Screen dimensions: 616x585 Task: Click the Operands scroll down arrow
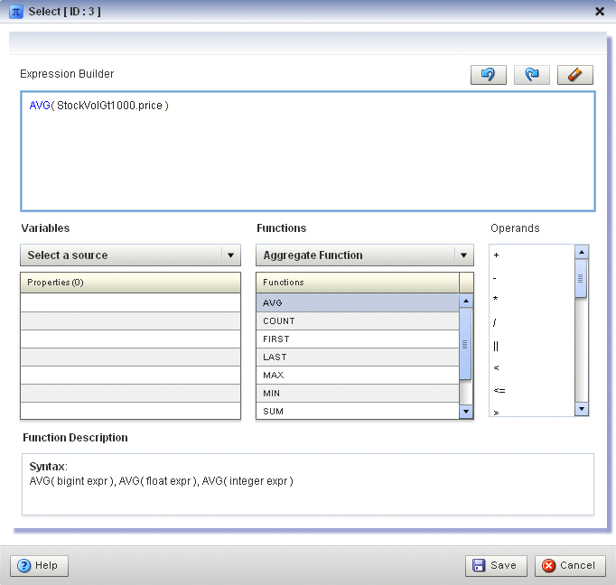point(582,409)
